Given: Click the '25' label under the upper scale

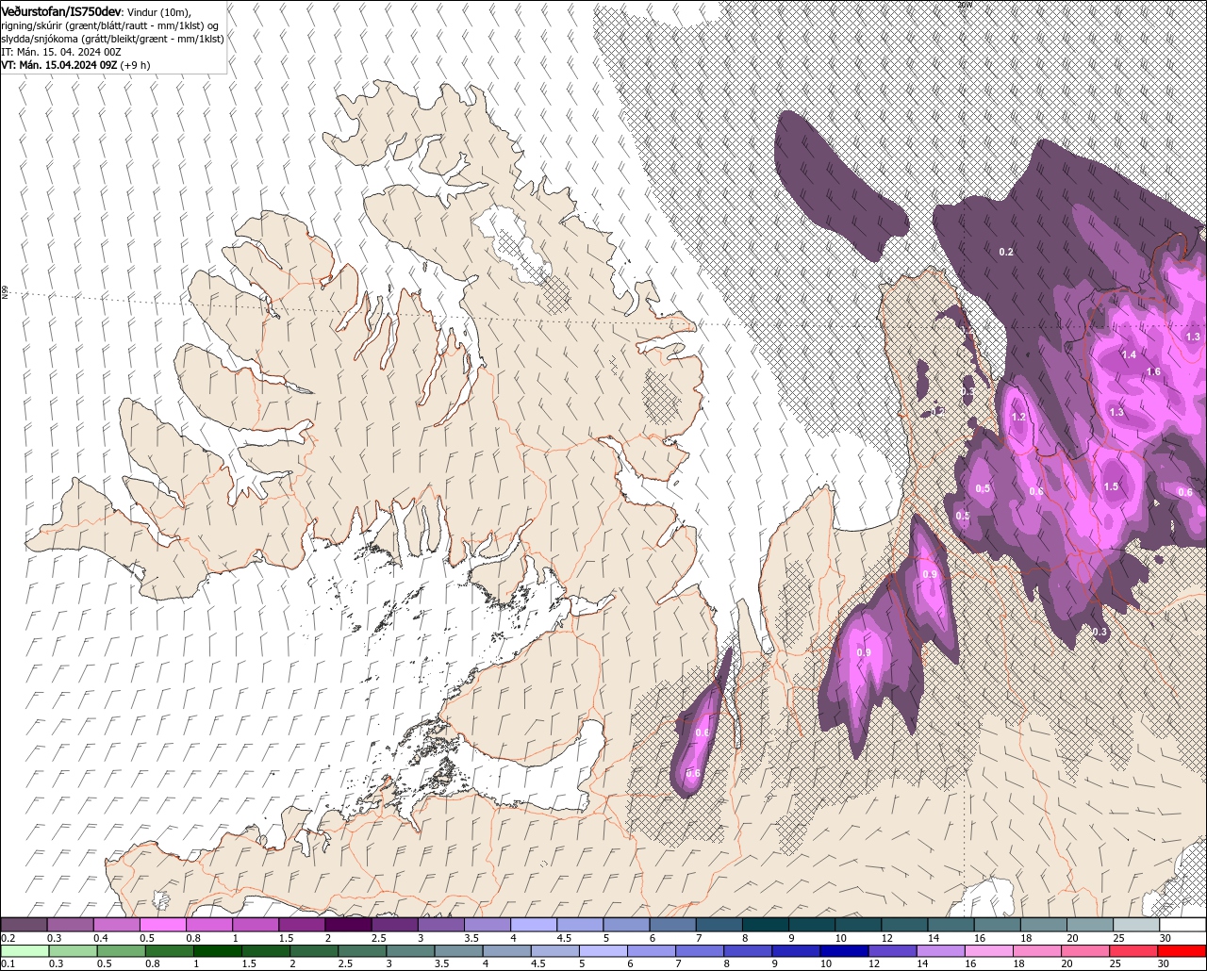Looking at the screenshot, I should pos(1119,938).
